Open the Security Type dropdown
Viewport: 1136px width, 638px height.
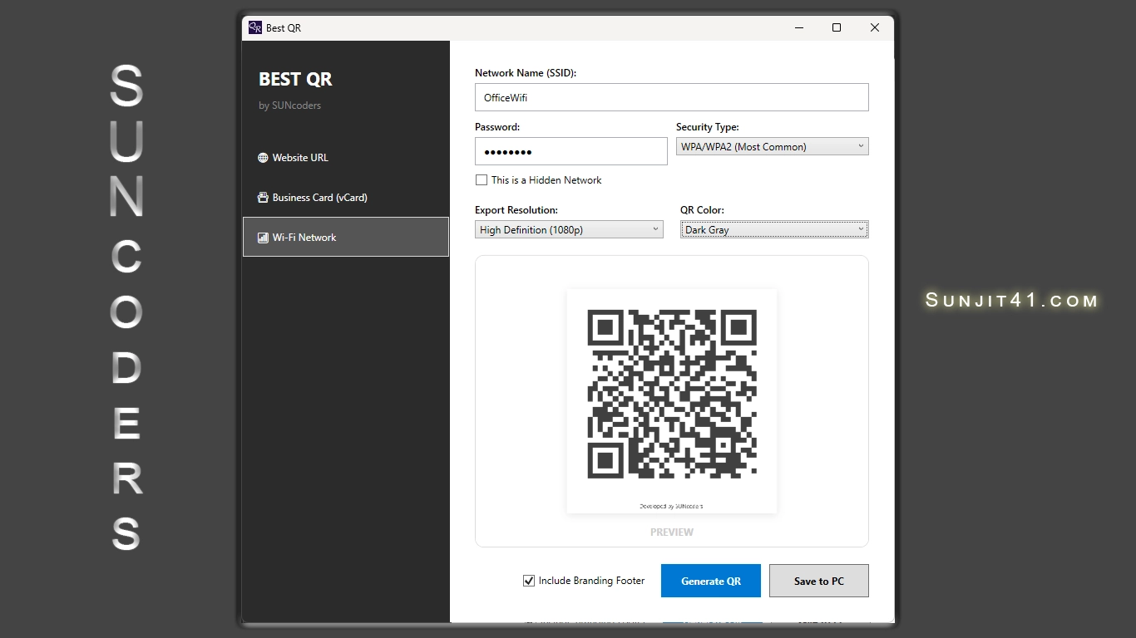pyautogui.click(x=772, y=146)
